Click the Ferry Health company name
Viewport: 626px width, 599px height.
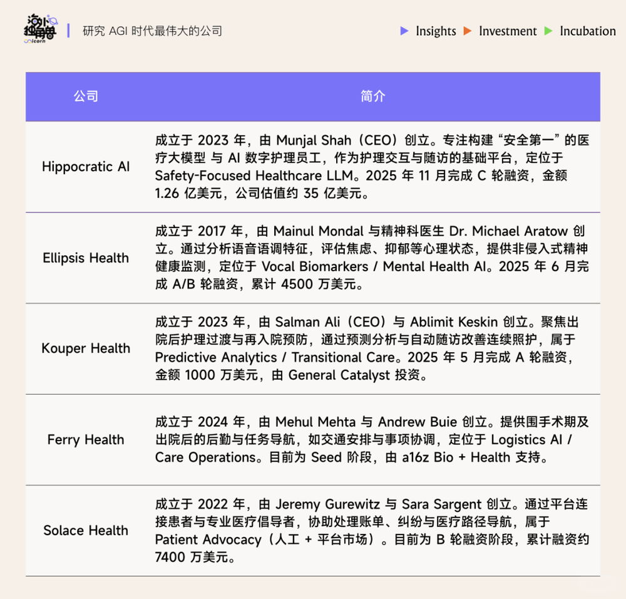coord(86,440)
